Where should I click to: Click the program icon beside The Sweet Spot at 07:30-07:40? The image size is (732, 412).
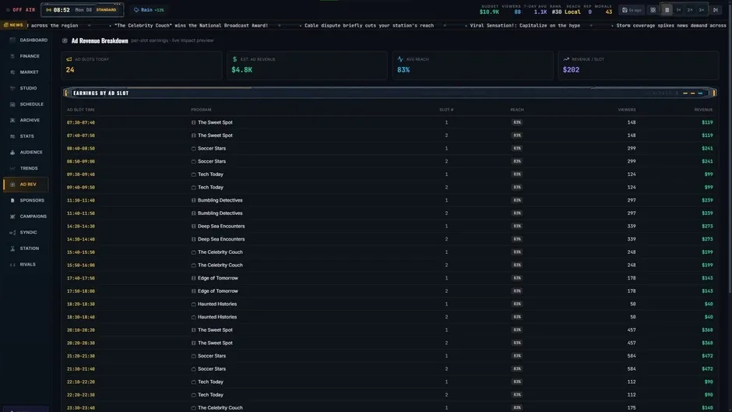[x=194, y=122]
